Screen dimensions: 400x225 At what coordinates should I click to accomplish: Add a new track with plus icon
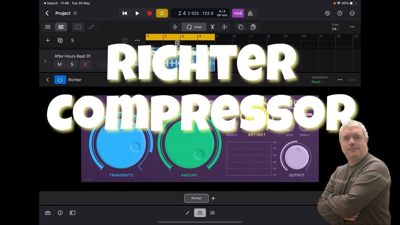click(x=48, y=40)
